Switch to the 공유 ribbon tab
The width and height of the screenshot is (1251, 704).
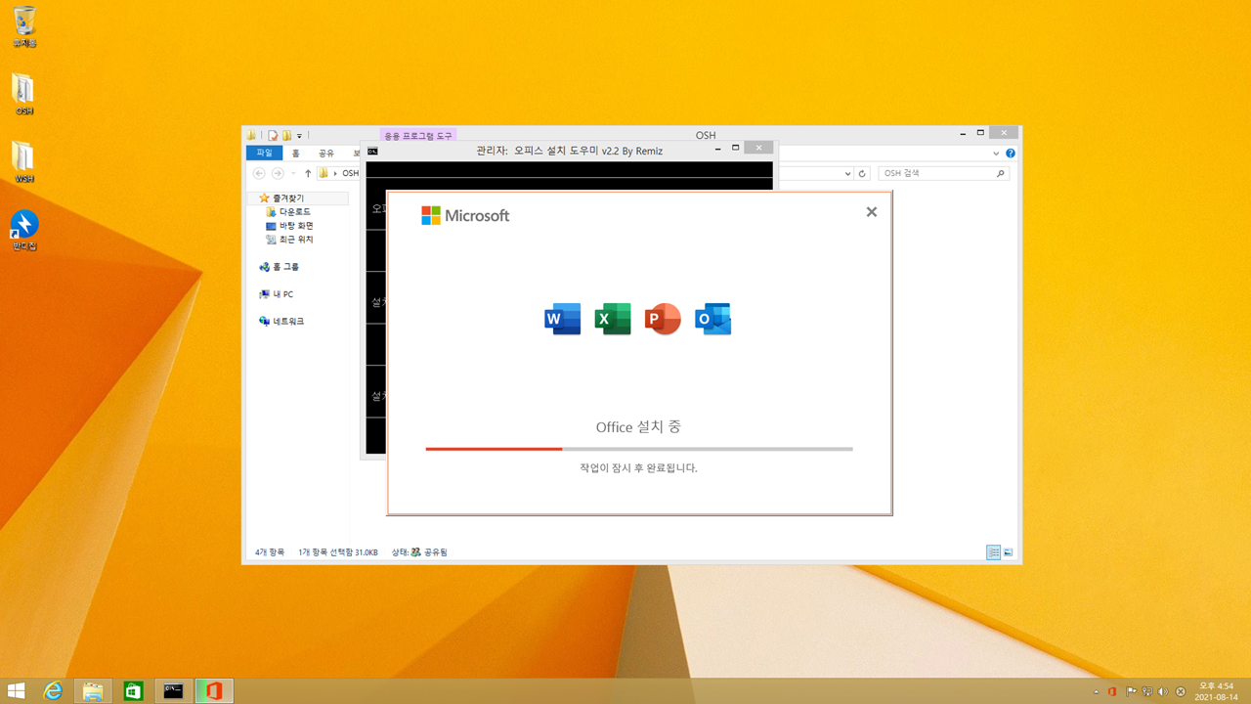(x=326, y=154)
